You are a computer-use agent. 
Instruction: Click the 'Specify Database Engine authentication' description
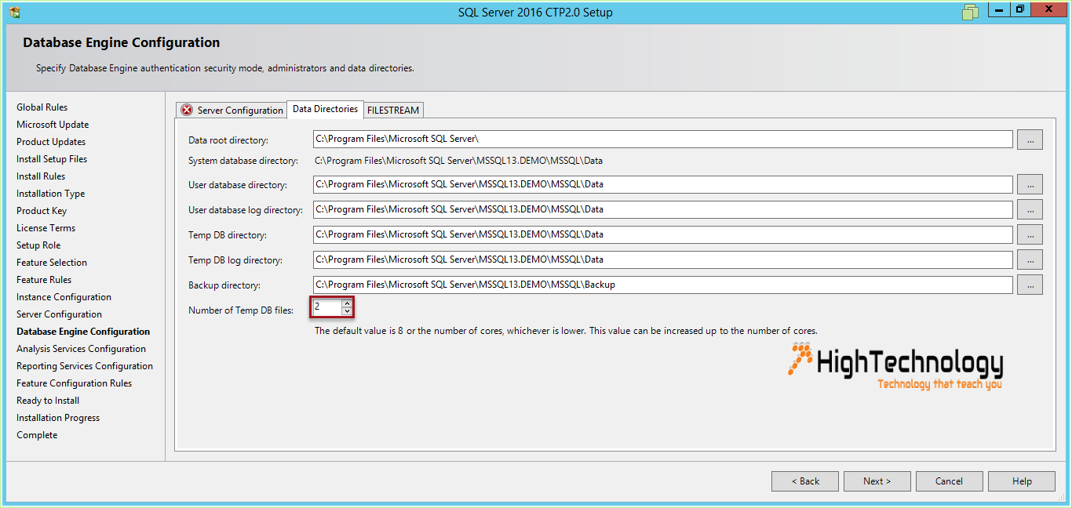pos(225,68)
